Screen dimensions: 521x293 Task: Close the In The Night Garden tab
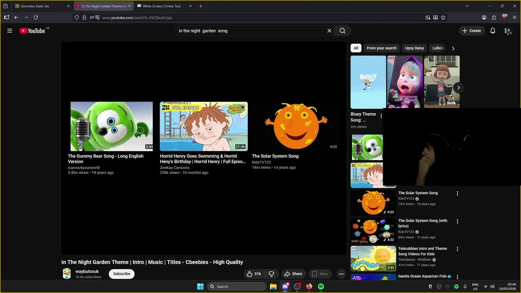click(x=129, y=6)
